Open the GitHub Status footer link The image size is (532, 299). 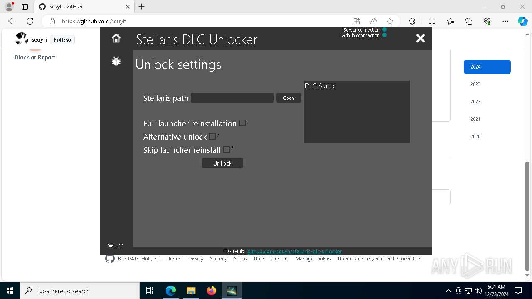pos(241,259)
